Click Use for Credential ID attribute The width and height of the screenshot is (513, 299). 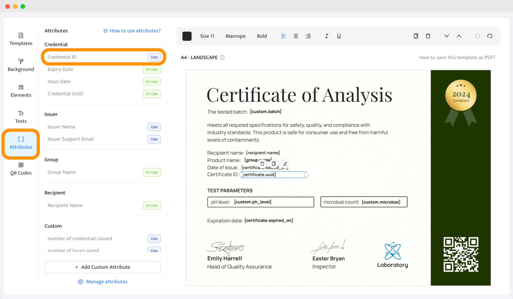click(x=154, y=57)
